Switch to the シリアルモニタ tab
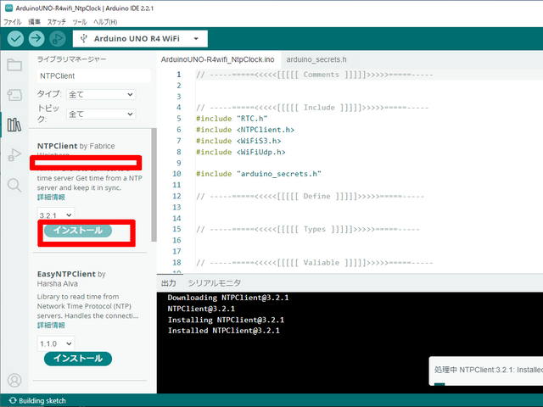The height and width of the screenshot is (407, 543). [215, 282]
